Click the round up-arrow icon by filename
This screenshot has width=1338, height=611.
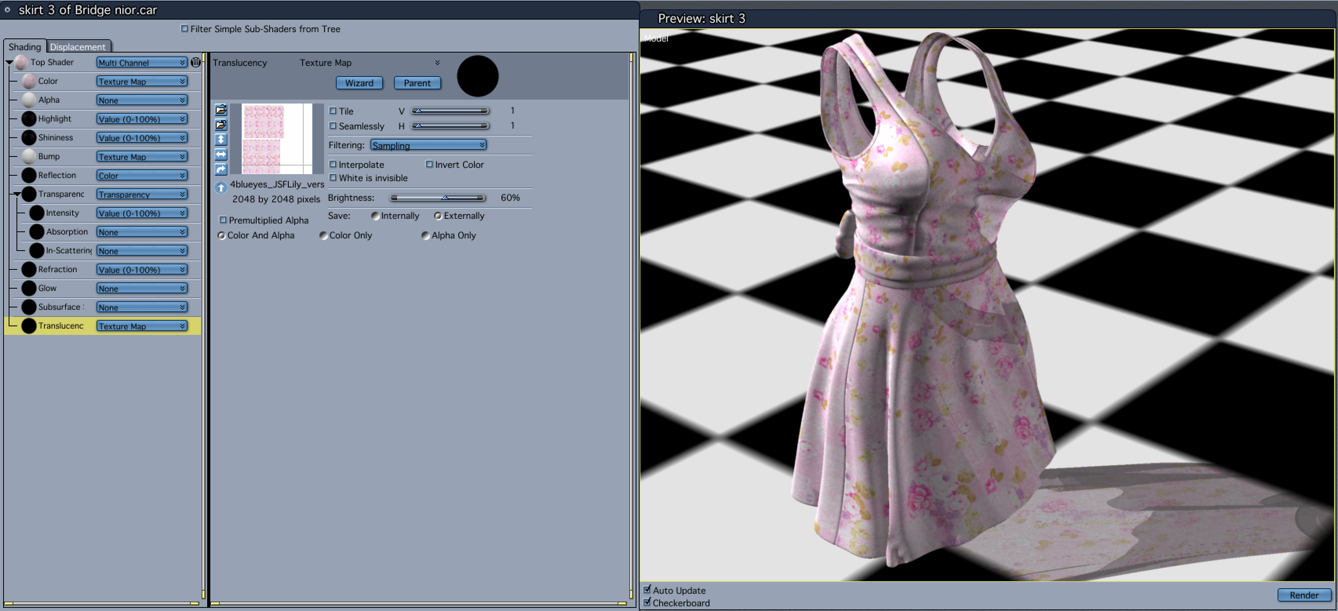221,187
